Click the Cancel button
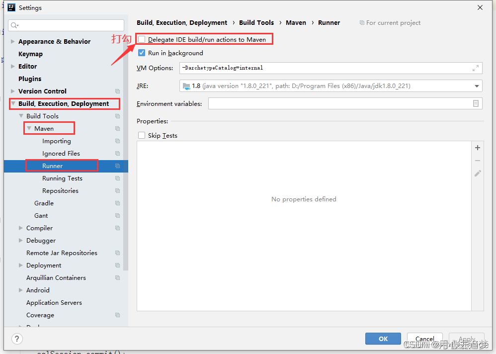 (x=425, y=339)
